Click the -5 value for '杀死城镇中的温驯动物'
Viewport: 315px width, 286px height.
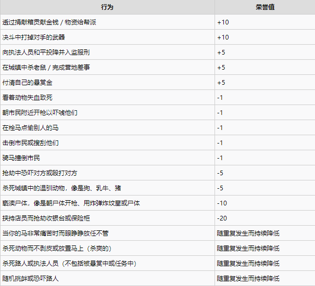tap(220, 188)
